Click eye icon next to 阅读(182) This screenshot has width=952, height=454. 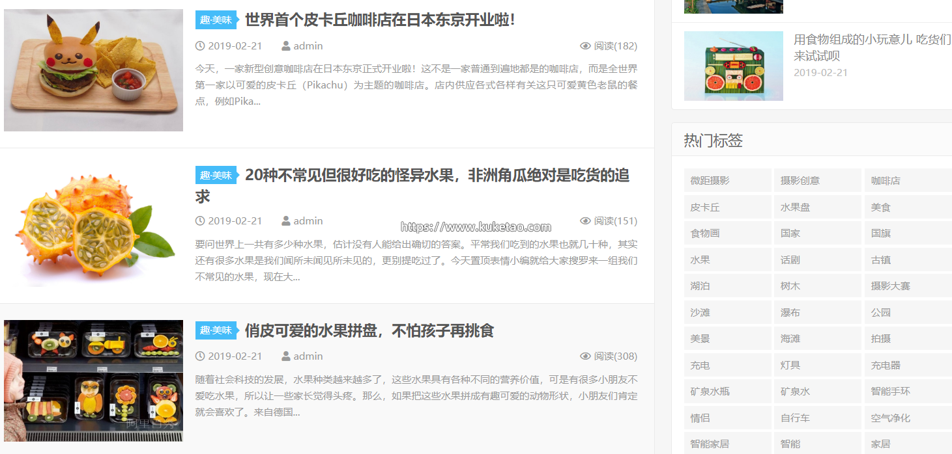(585, 46)
